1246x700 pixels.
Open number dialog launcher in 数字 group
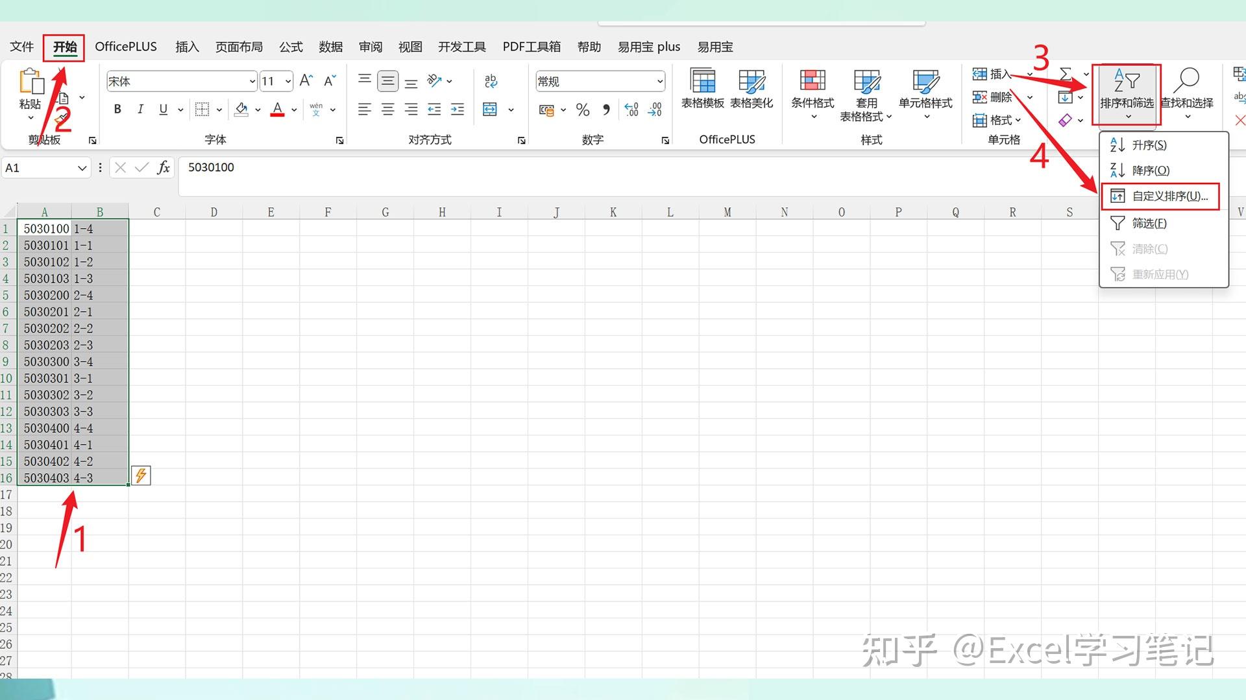pyautogui.click(x=665, y=140)
